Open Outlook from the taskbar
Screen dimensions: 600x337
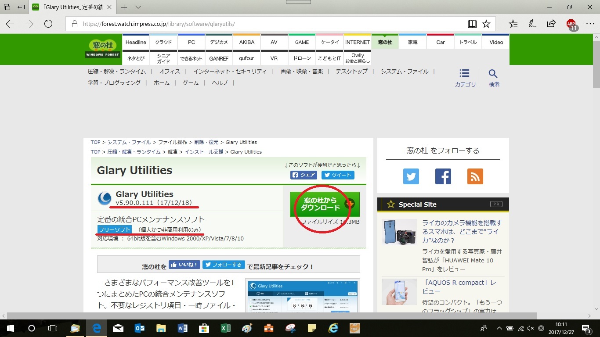coord(140,328)
